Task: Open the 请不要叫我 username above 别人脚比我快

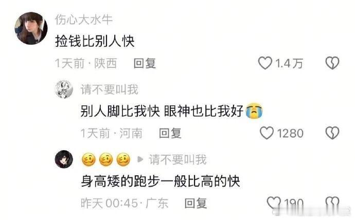Action: [x=110, y=89]
